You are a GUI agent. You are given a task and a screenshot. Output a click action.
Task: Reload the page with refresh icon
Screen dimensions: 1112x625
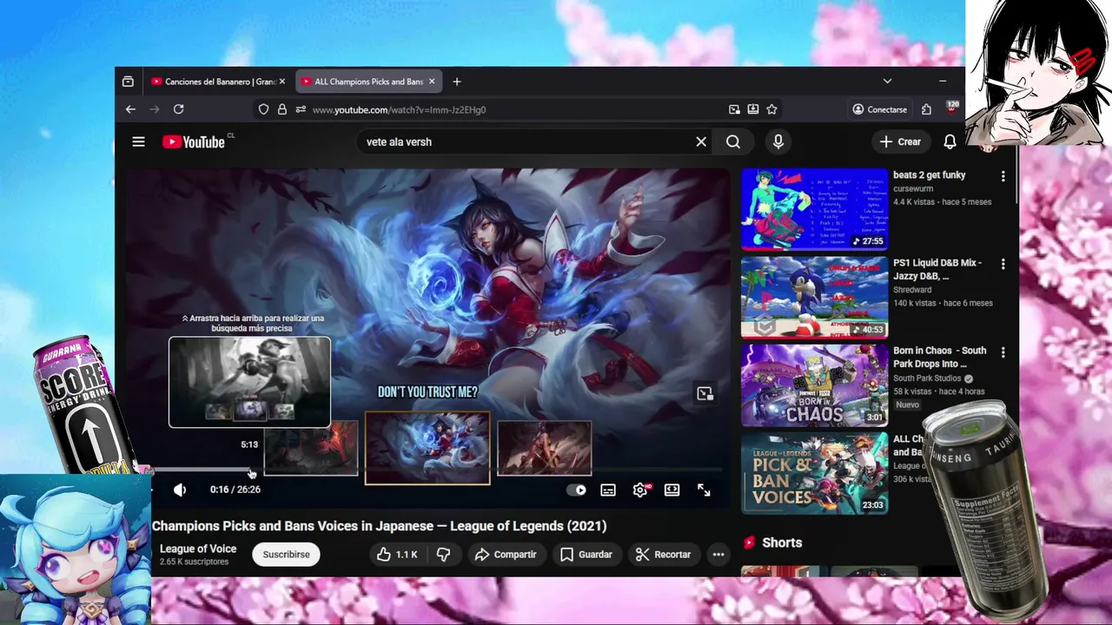pyautogui.click(x=179, y=109)
